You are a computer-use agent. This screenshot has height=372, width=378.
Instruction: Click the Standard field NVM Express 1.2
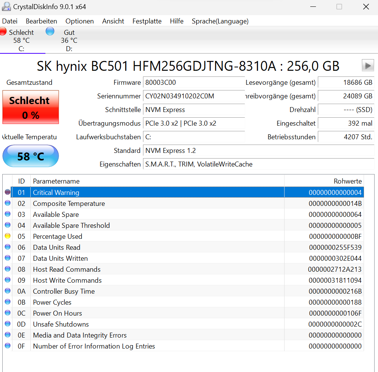[258, 151]
